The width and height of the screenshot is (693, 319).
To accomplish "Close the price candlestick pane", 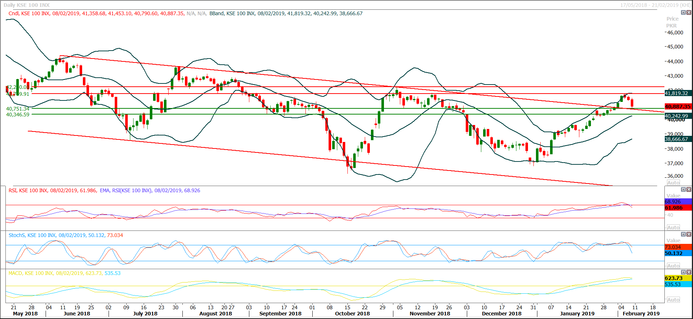I will click(x=689, y=12).
